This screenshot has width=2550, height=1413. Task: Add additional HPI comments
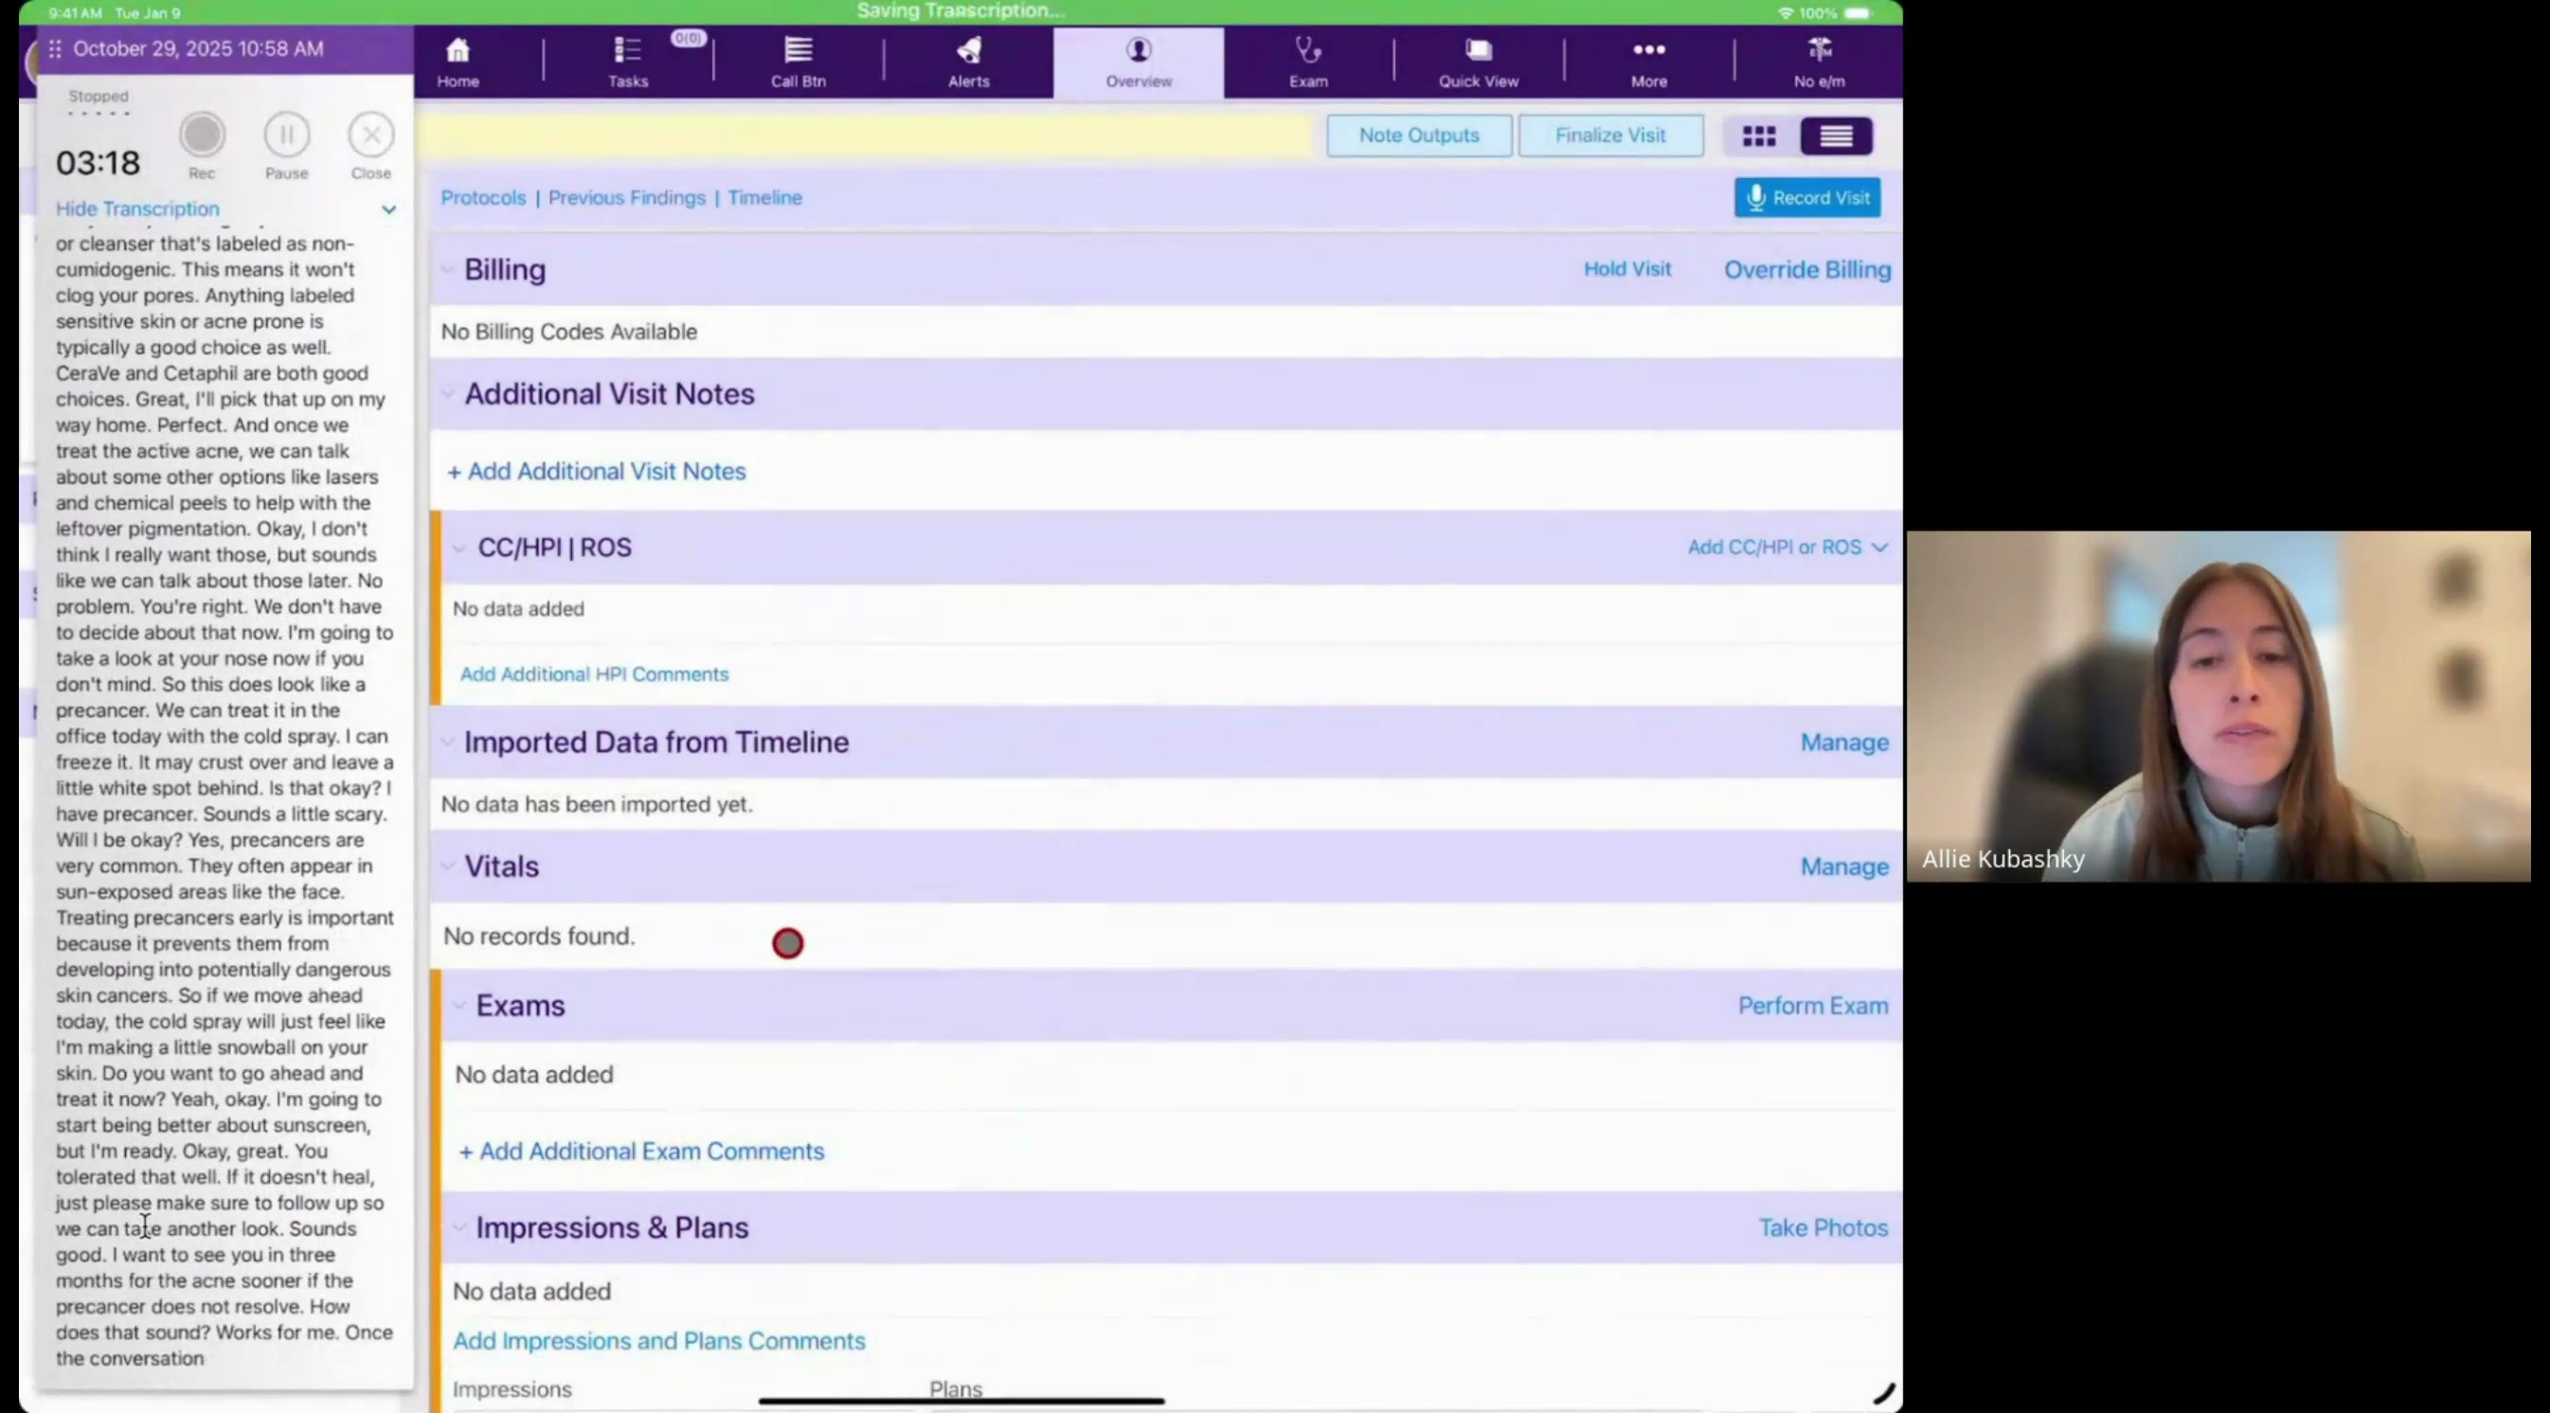tap(594, 674)
